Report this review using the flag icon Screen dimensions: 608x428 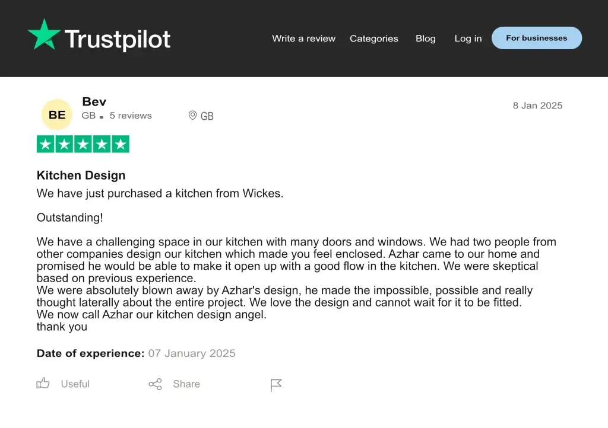coord(275,384)
